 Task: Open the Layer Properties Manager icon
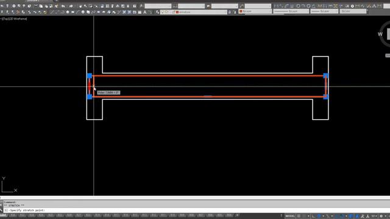[x=157, y=12]
